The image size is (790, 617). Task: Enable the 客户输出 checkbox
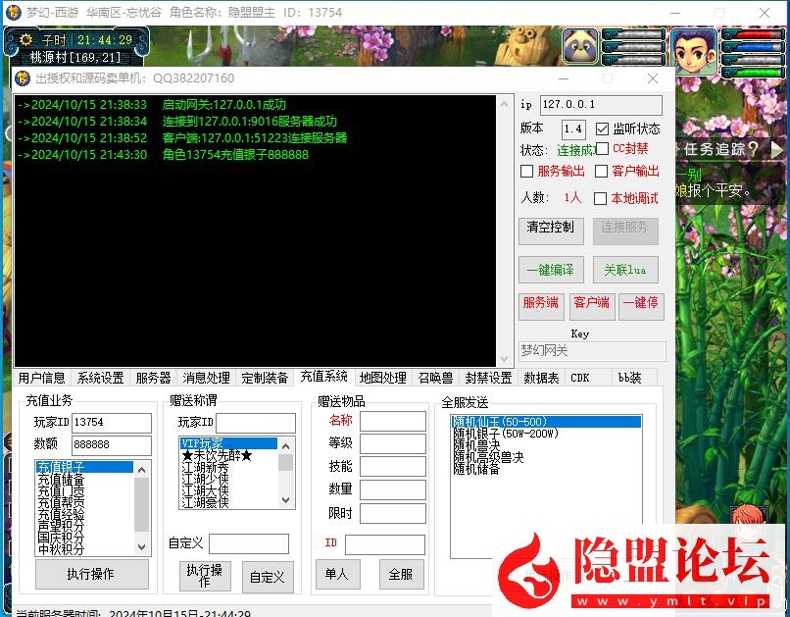[x=601, y=172]
